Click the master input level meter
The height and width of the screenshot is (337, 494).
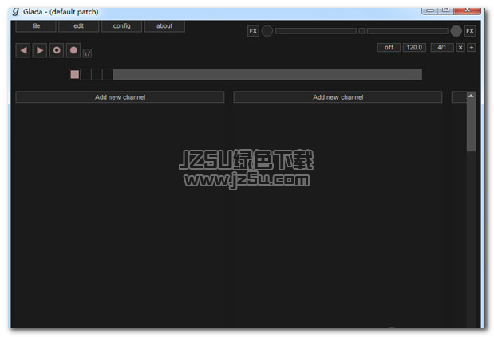click(316, 31)
